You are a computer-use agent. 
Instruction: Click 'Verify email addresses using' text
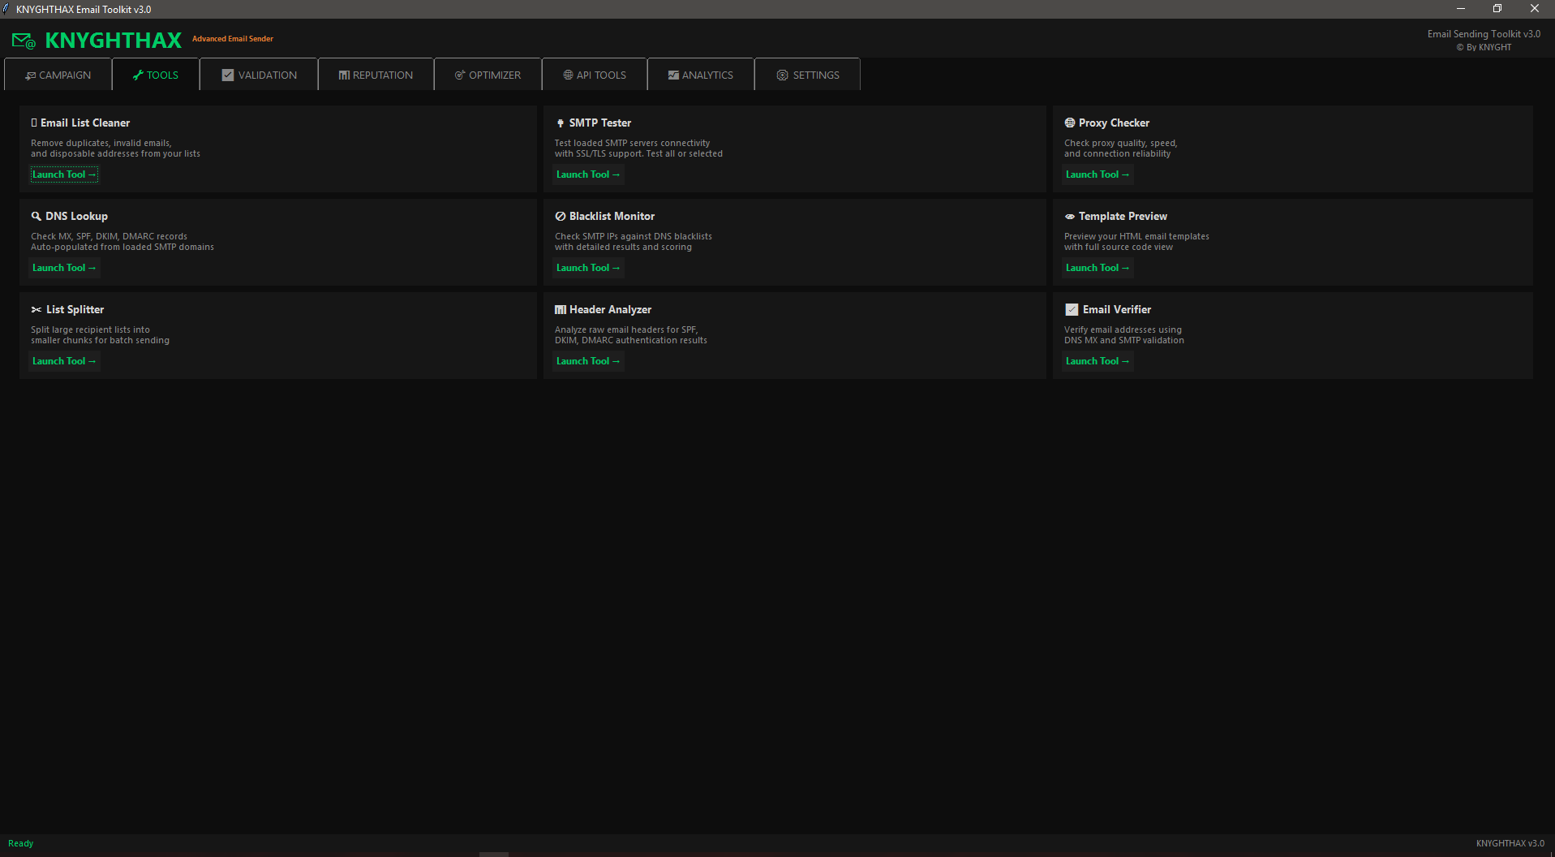coord(1123,329)
